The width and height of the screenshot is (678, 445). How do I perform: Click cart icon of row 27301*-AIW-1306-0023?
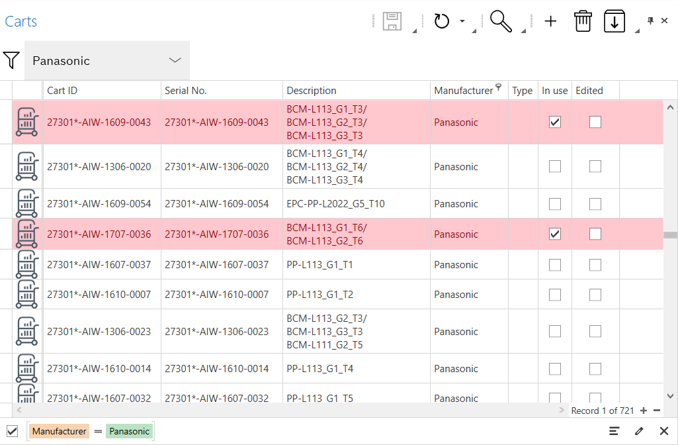click(27, 331)
